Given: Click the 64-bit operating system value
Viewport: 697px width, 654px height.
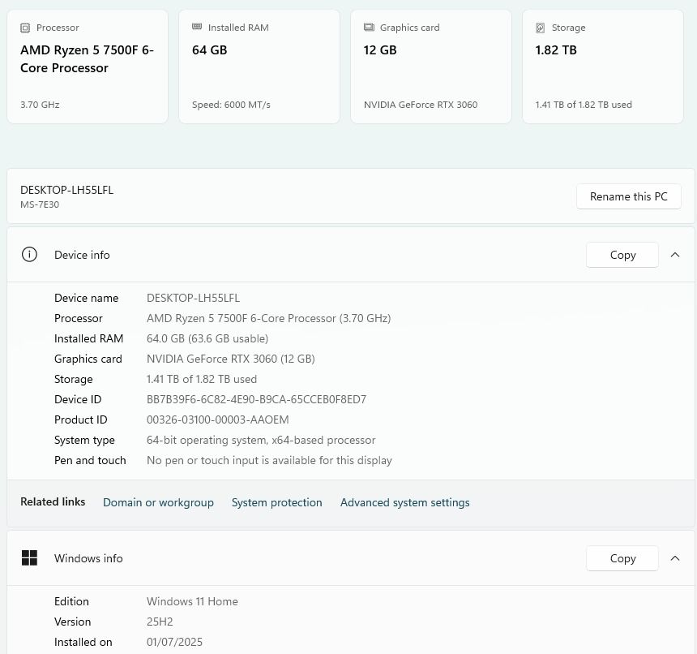Looking at the screenshot, I should click(261, 440).
